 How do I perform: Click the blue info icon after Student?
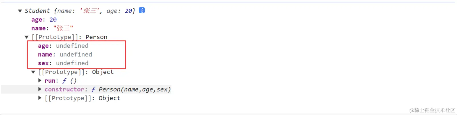(142, 10)
